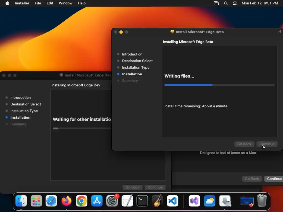Open Control Center in menu bar
This screenshot has height=212, width=283.
pyautogui.click(x=235, y=3)
